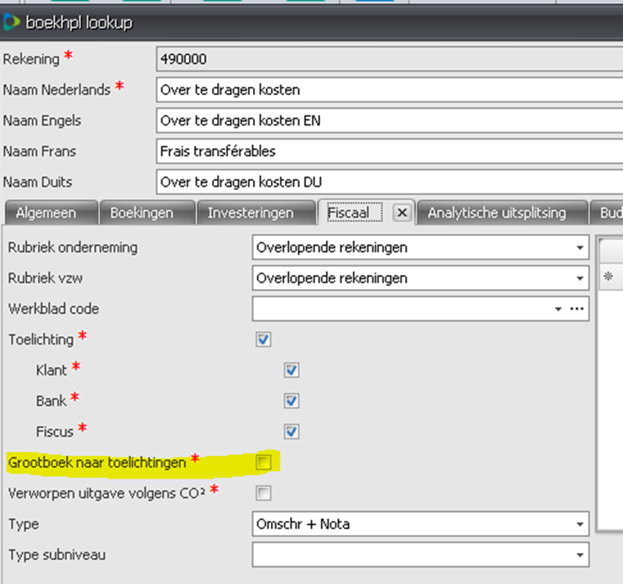Close the Fiscaal tab with the X button
623x584 pixels.
tap(401, 212)
